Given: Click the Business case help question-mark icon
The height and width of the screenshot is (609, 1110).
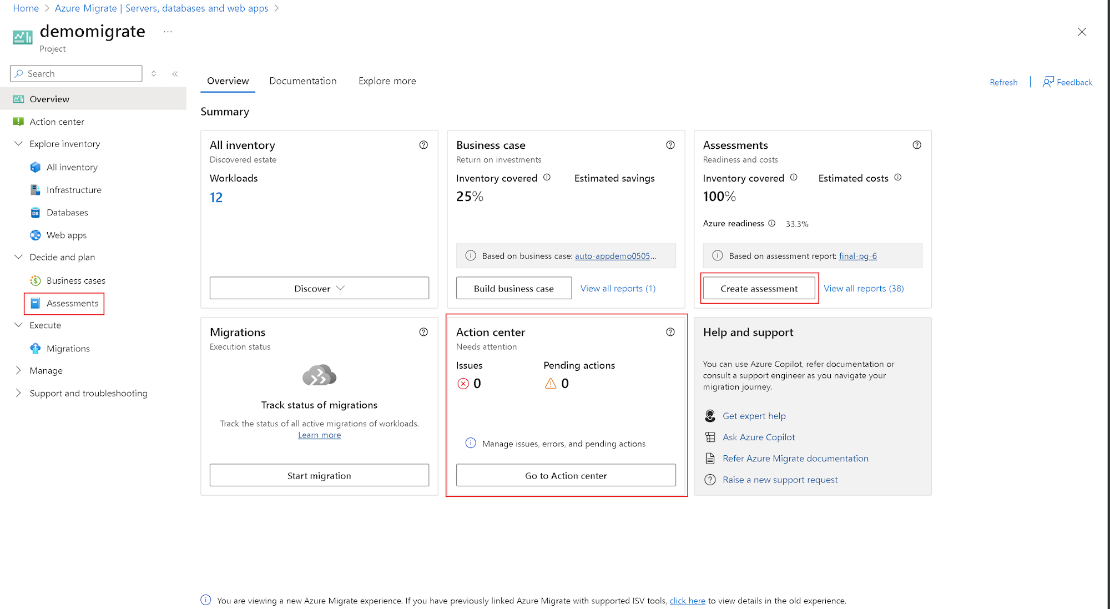Looking at the screenshot, I should [x=670, y=145].
